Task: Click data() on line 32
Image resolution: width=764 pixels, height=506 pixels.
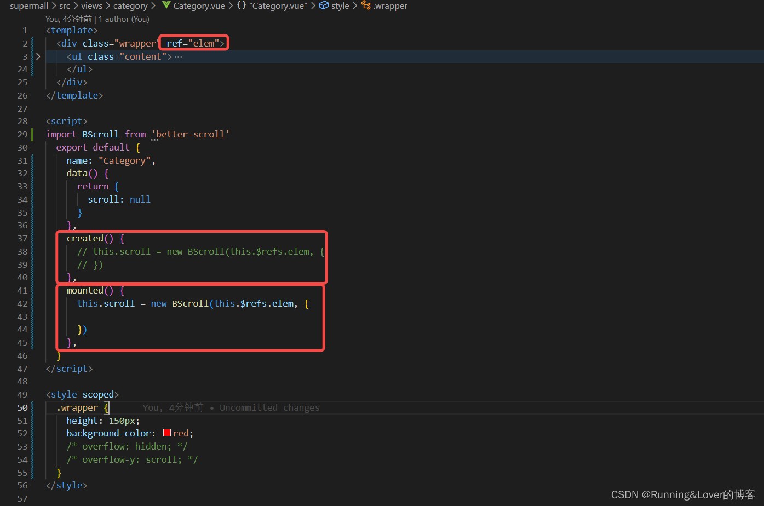Action: (82, 173)
